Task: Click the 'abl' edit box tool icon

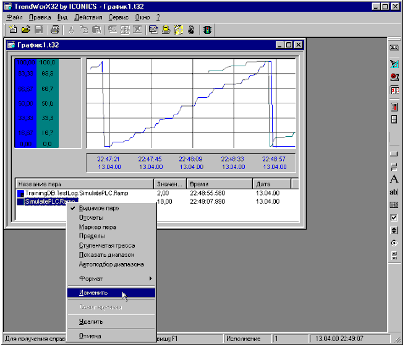Action: [x=394, y=192]
